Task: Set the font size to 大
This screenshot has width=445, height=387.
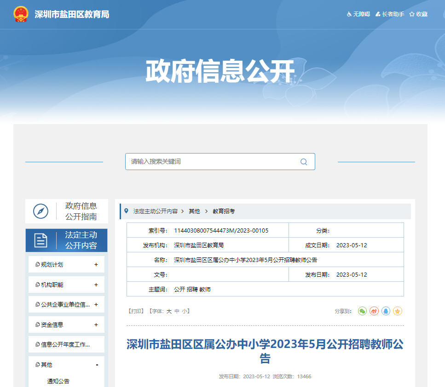Action: click(x=169, y=311)
